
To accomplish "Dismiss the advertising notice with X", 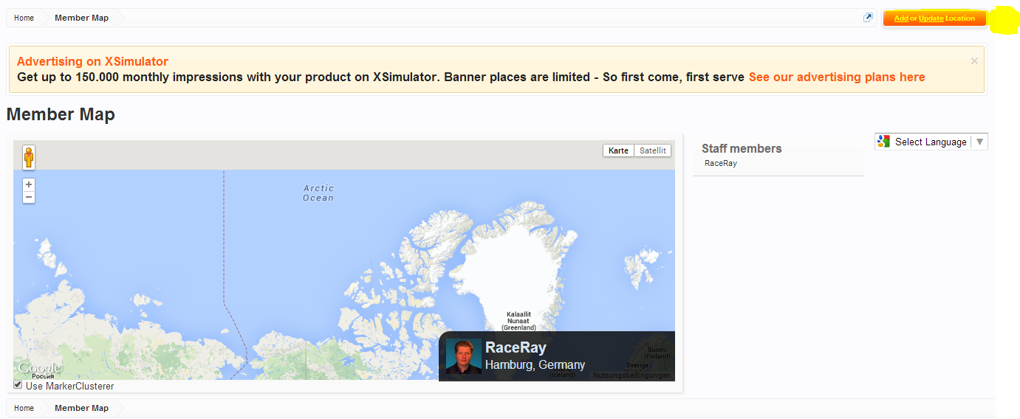I will point(974,61).
